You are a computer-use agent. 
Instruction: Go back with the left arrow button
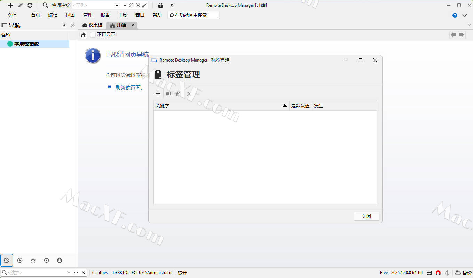click(453, 35)
